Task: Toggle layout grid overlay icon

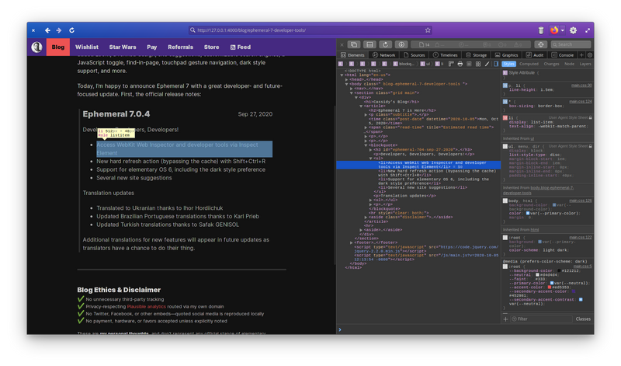Action: (x=478, y=64)
